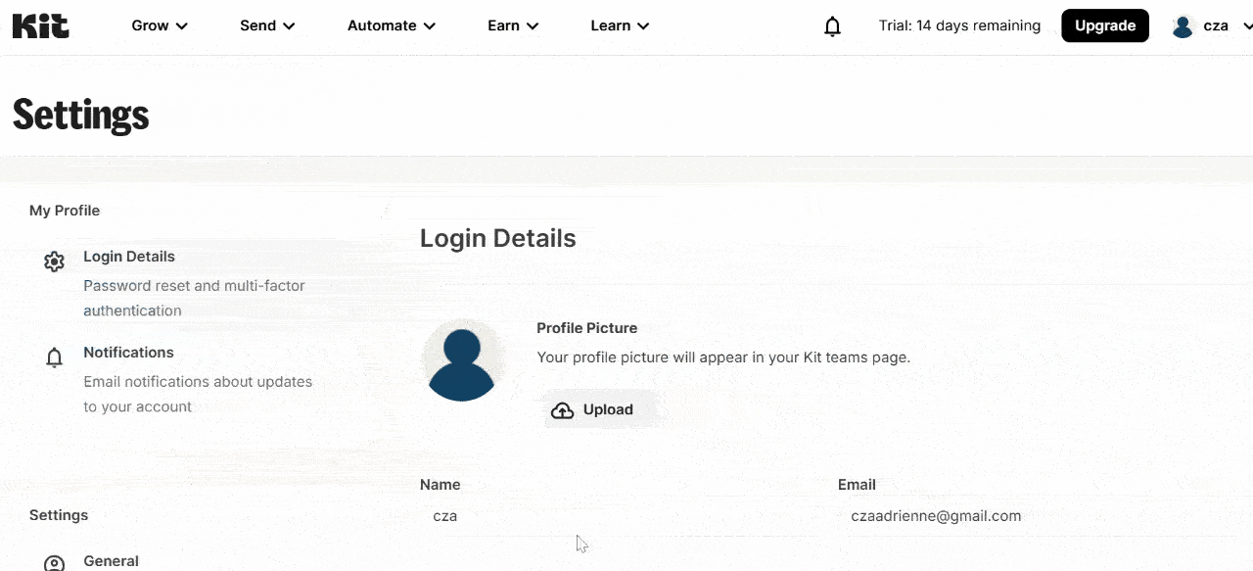Viewport: 1253px width, 571px height.
Task: Click the gear icon beside Login Details
Action: pyautogui.click(x=54, y=261)
